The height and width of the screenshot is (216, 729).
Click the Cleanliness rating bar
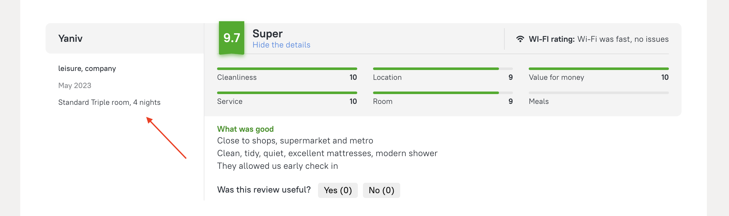pyautogui.click(x=287, y=69)
